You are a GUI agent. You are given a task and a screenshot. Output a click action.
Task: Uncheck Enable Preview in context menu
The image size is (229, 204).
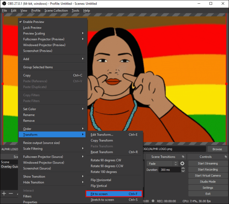pyautogui.click(x=33, y=22)
